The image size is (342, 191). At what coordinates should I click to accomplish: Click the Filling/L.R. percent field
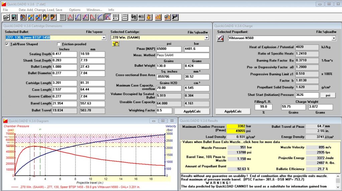coord(264,107)
